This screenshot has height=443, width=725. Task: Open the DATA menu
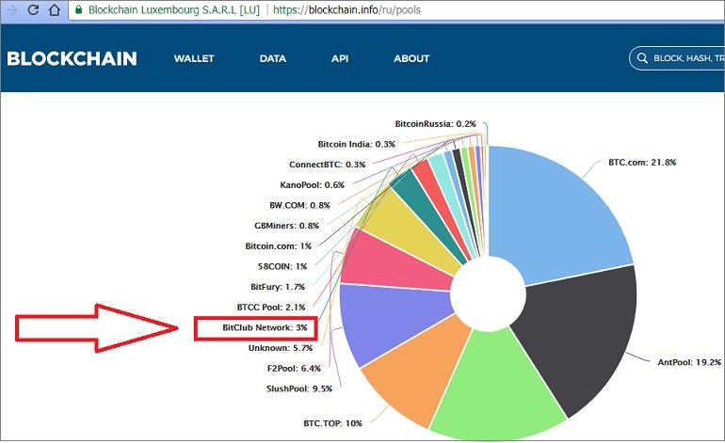(x=273, y=58)
